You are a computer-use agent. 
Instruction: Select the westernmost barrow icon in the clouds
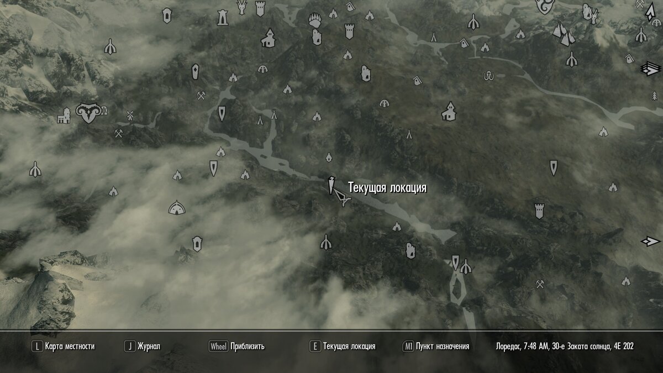click(x=35, y=169)
